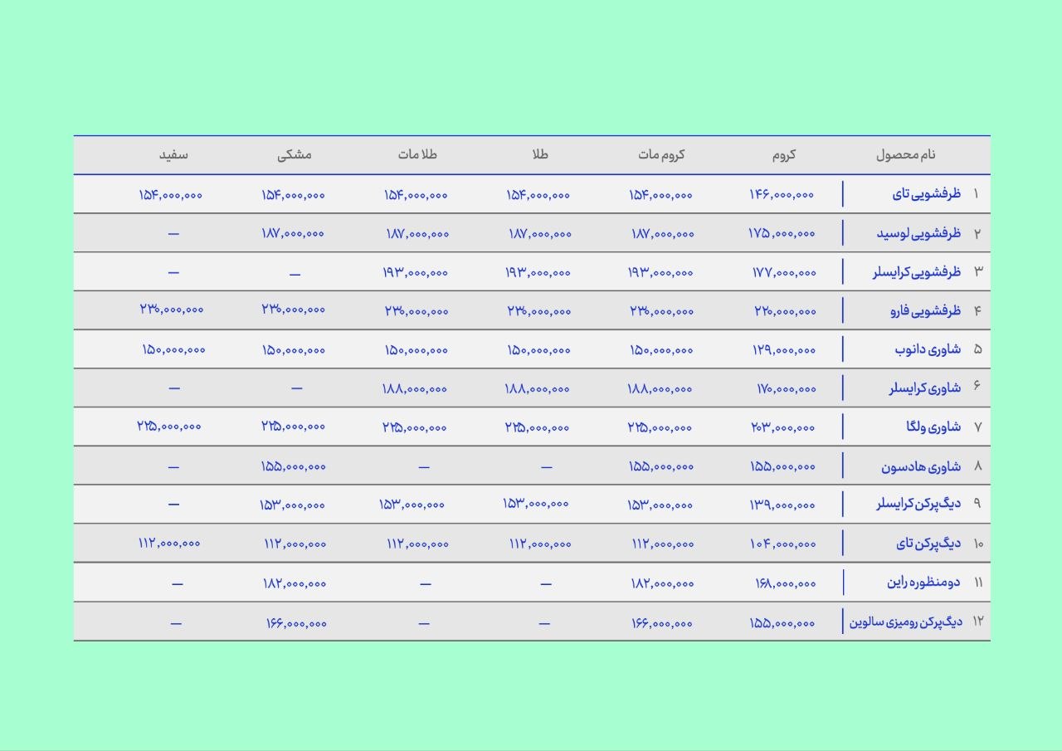This screenshot has width=1062, height=751.
Task: Click the 'طلا مات' column header
Action: pos(417,155)
